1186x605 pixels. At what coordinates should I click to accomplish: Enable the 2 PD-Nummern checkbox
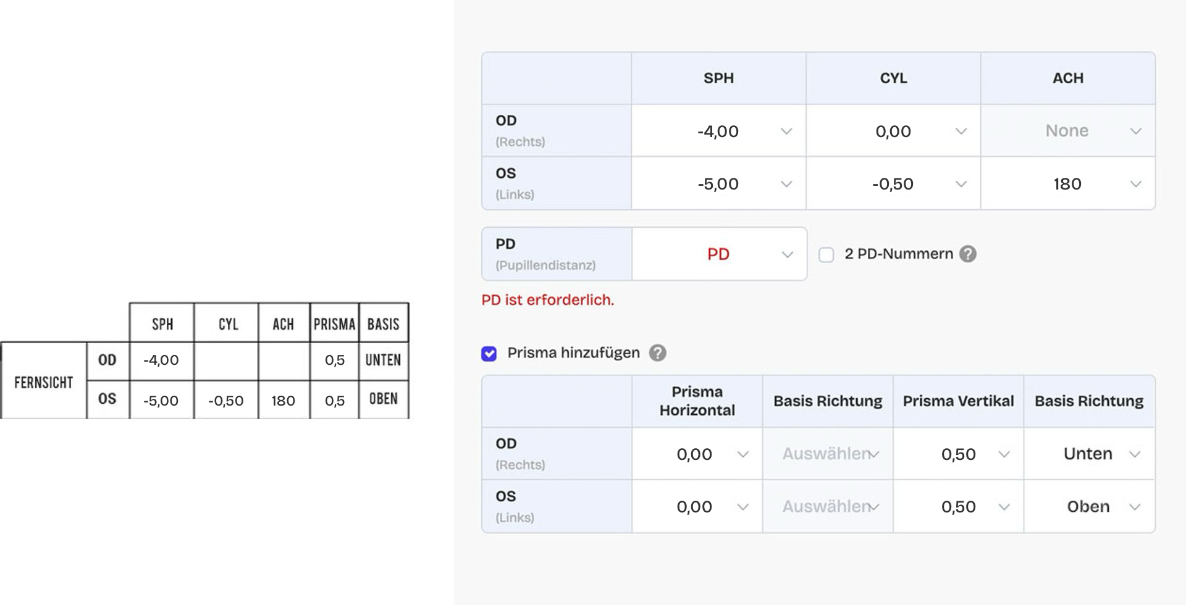pyautogui.click(x=826, y=254)
